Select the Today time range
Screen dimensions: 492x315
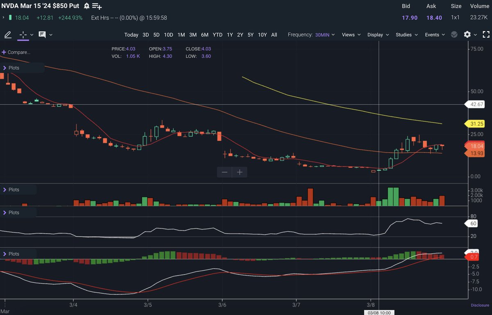131,35
